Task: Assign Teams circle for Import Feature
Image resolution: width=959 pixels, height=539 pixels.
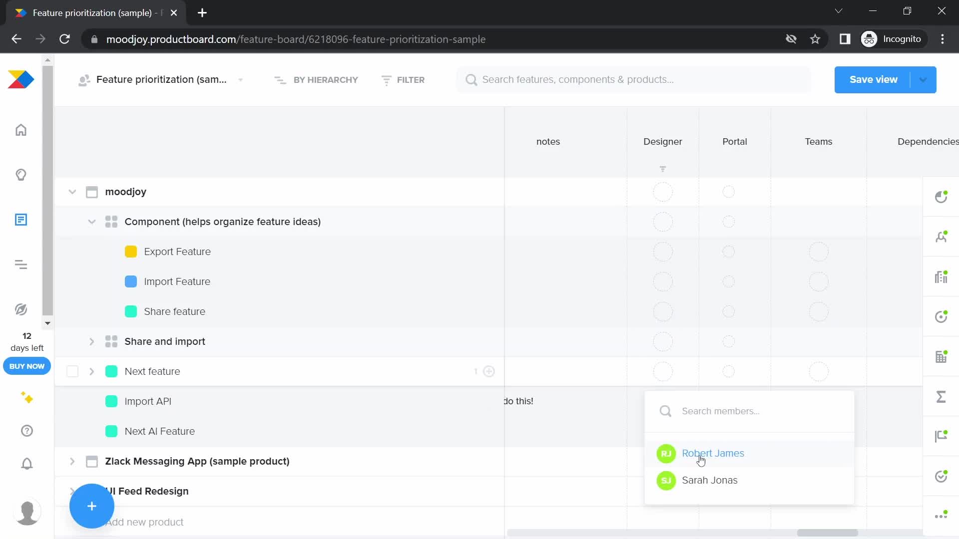Action: click(x=819, y=281)
